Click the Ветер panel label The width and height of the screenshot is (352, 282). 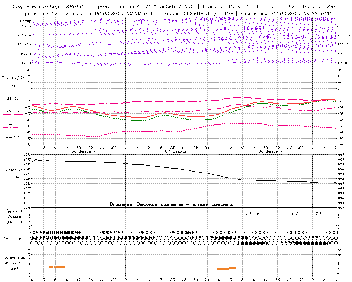[26, 21]
